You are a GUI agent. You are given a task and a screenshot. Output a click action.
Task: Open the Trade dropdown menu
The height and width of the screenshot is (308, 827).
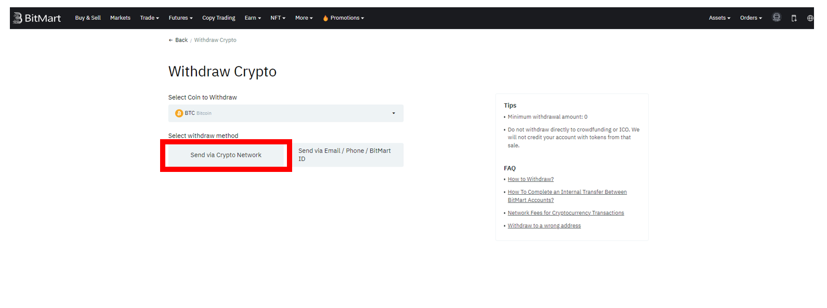[150, 18]
